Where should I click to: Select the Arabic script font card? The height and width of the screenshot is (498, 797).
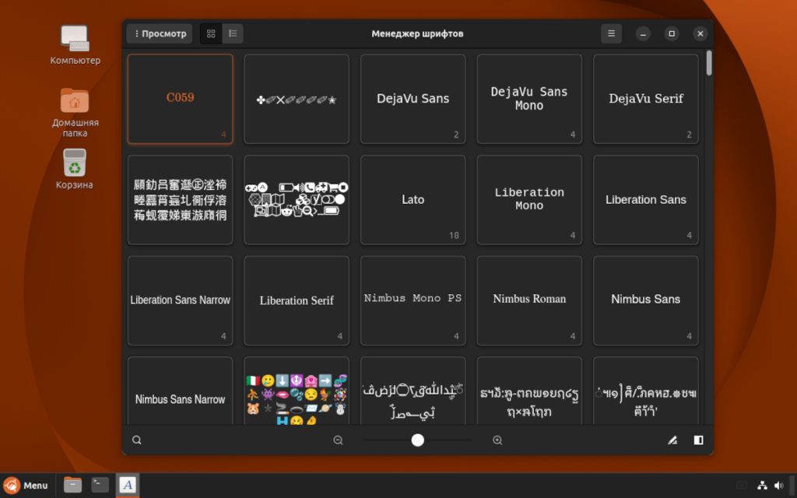click(413, 391)
